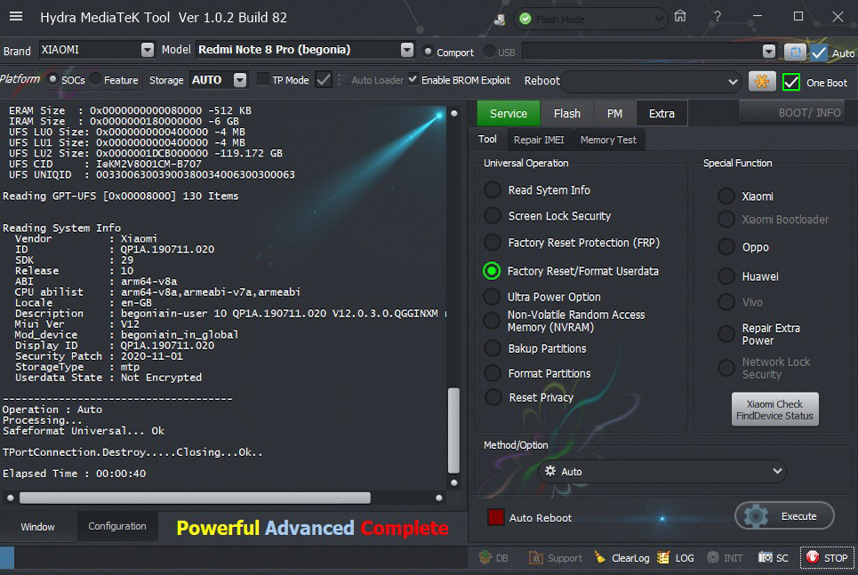Open the LOG file button
The height and width of the screenshot is (575, 858).
[x=676, y=557]
